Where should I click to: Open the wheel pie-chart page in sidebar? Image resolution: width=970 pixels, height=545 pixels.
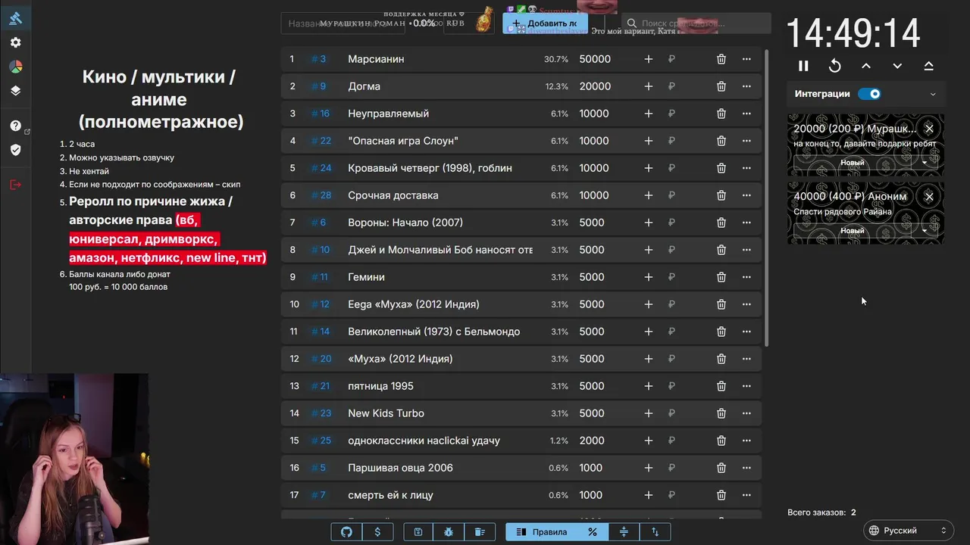[15, 67]
